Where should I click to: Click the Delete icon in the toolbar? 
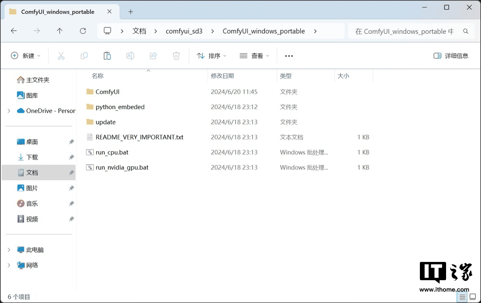(x=176, y=56)
